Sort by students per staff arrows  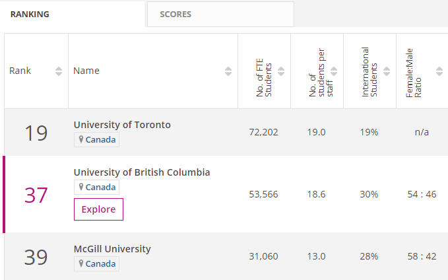(334, 71)
